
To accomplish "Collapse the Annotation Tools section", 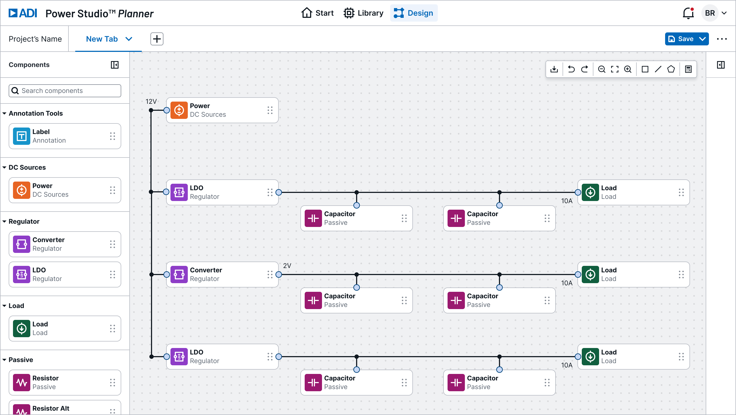I will point(5,113).
